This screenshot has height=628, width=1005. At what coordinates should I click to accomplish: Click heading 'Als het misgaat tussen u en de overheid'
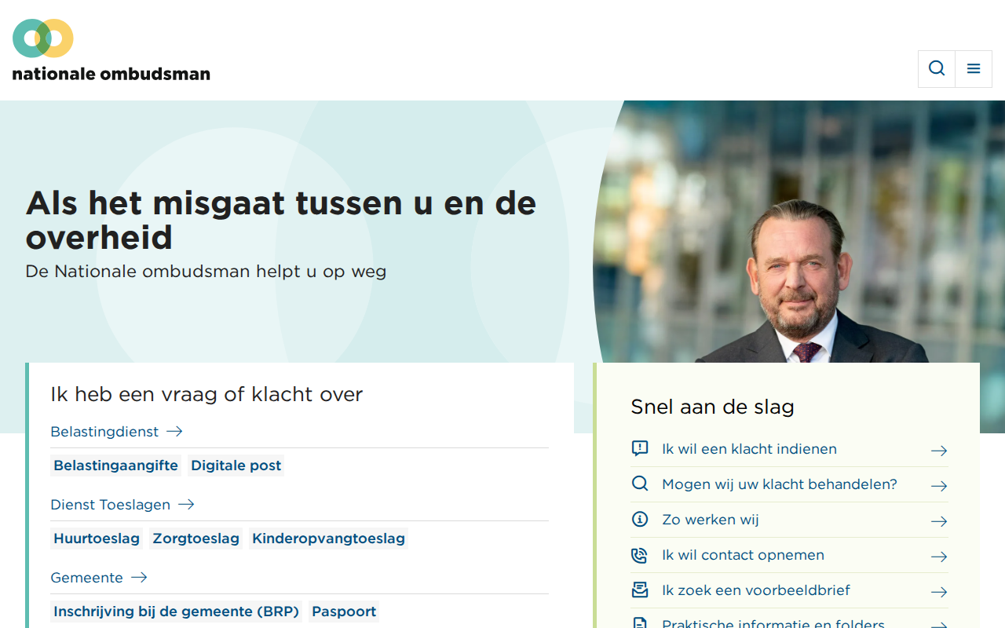(281, 220)
